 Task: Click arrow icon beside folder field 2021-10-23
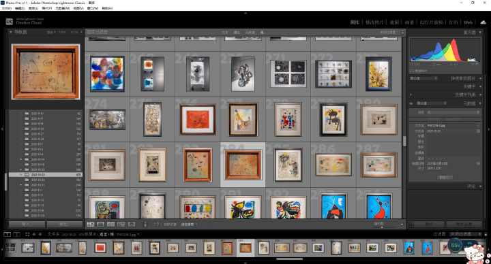coord(478,131)
